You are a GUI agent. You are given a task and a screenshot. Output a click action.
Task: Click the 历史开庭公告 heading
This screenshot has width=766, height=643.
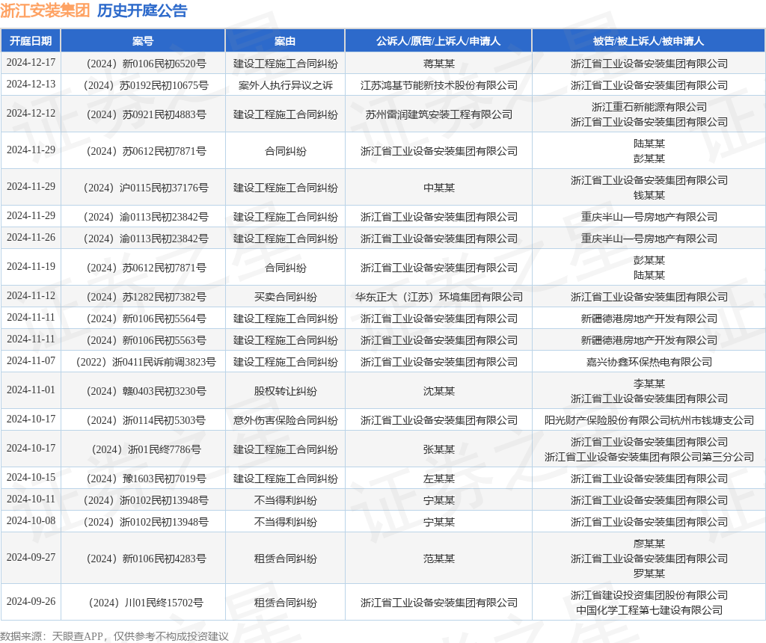[142, 10]
